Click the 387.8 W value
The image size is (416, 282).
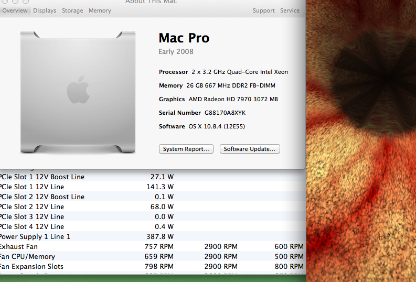click(160, 237)
